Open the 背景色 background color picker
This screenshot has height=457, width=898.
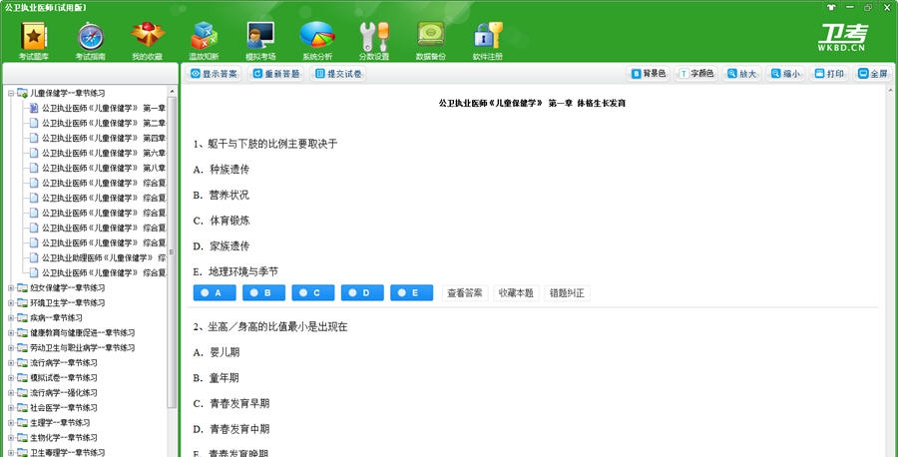point(648,74)
